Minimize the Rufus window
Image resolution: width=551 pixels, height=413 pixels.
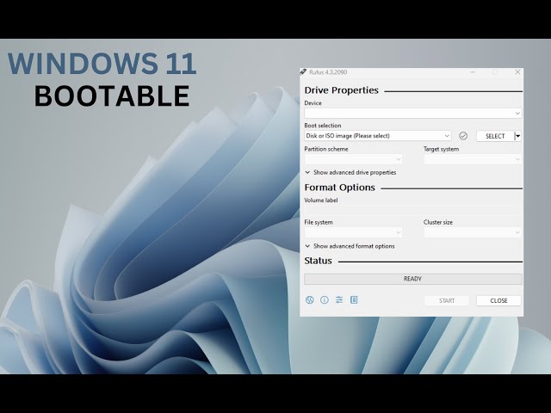pos(473,72)
